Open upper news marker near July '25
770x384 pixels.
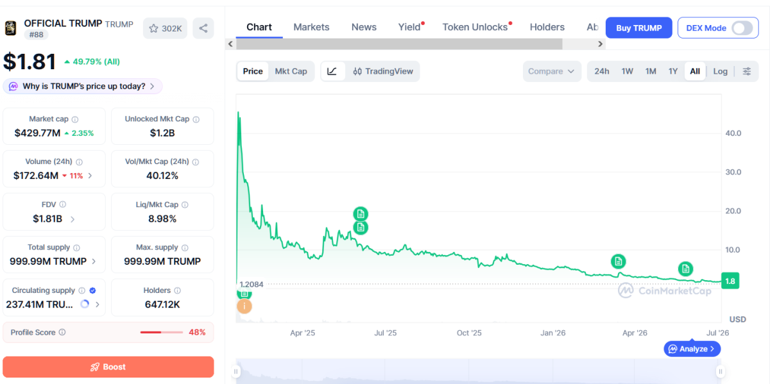[x=361, y=213]
